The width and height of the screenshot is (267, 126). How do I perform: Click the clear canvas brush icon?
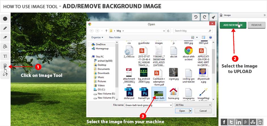coord(214,17)
